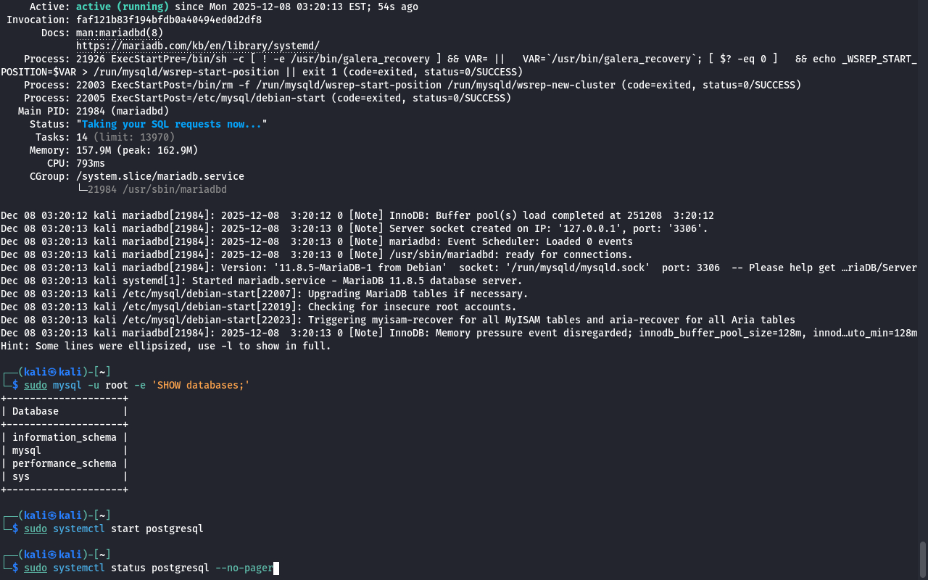The width and height of the screenshot is (928, 580).
Task: Open the mariadb.com systemd documentation URL
Action: [197, 46]
